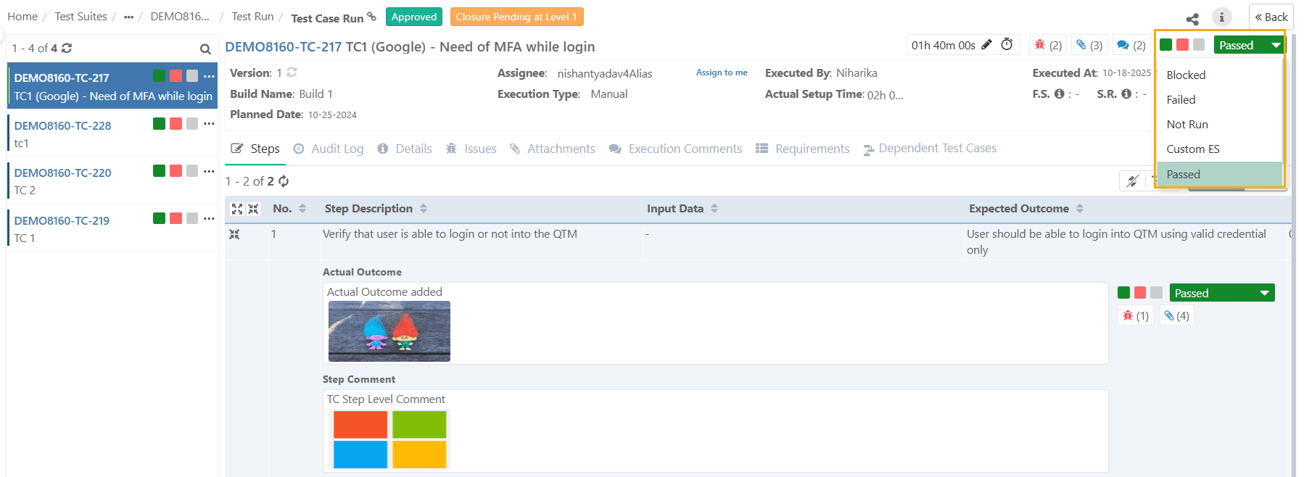
Task: Open test case attachments paperclip count
Action: pyautogui.click(x=1089, y=45)
